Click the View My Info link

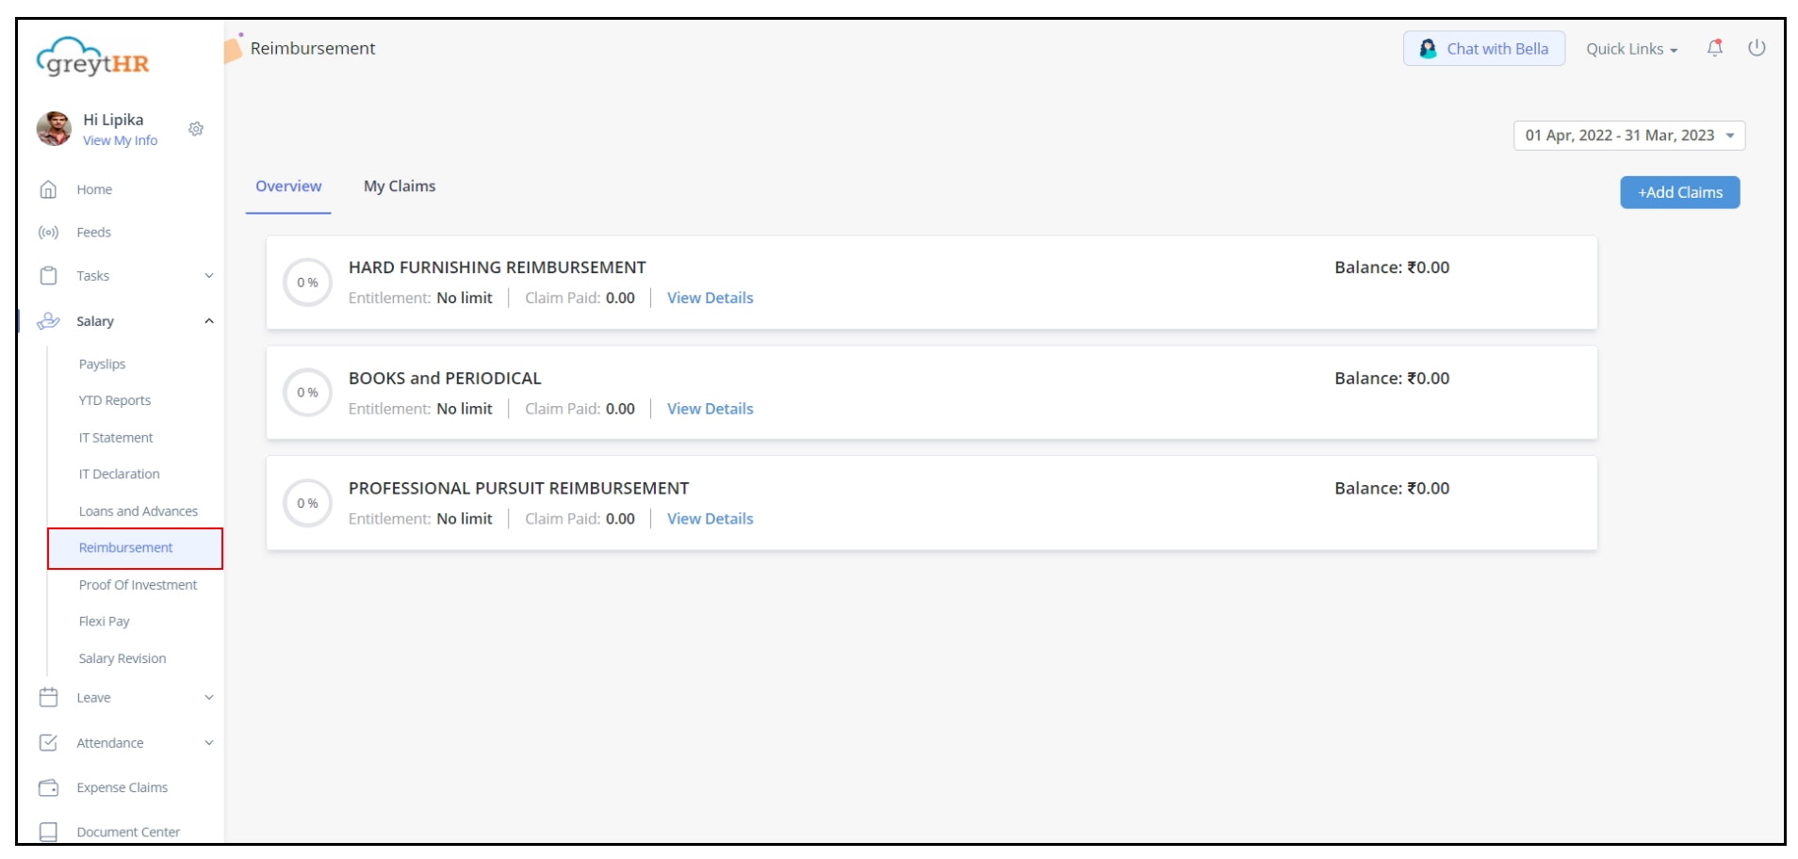pos(120,140)
